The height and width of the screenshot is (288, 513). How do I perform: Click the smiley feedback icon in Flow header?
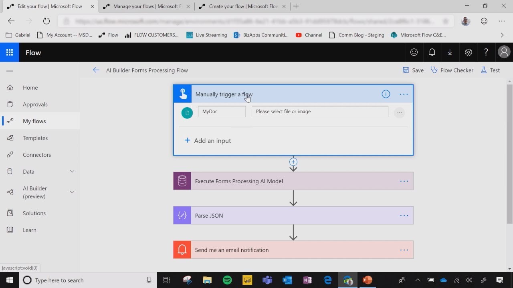[x=414, y=52]
